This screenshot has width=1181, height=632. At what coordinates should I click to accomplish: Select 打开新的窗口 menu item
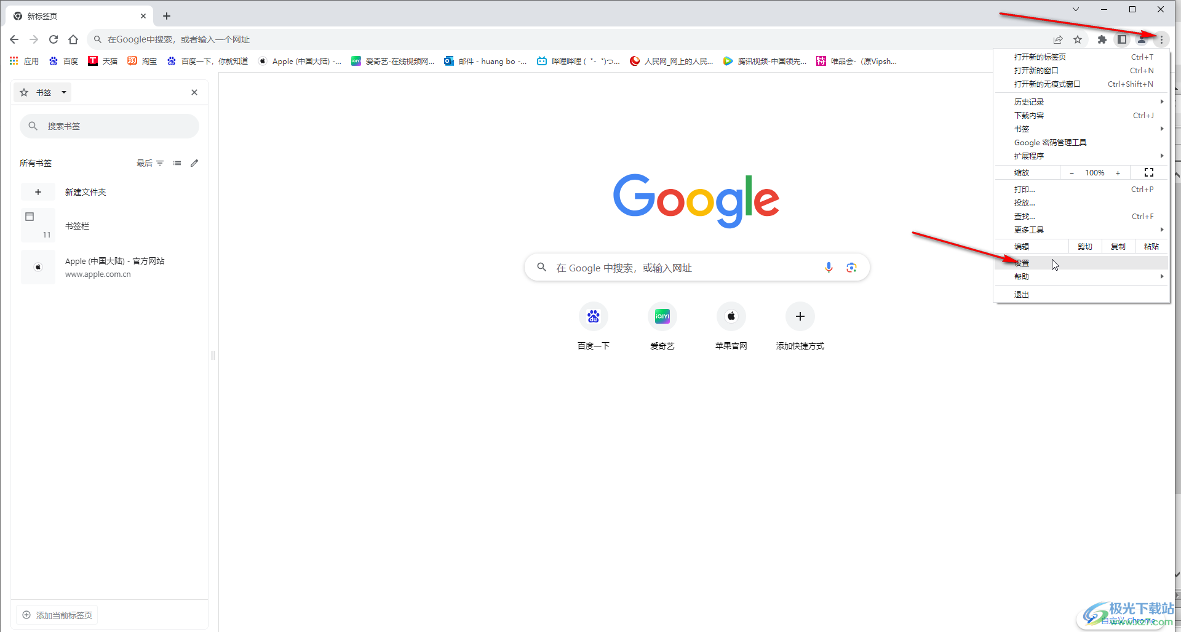(1082, 70)
